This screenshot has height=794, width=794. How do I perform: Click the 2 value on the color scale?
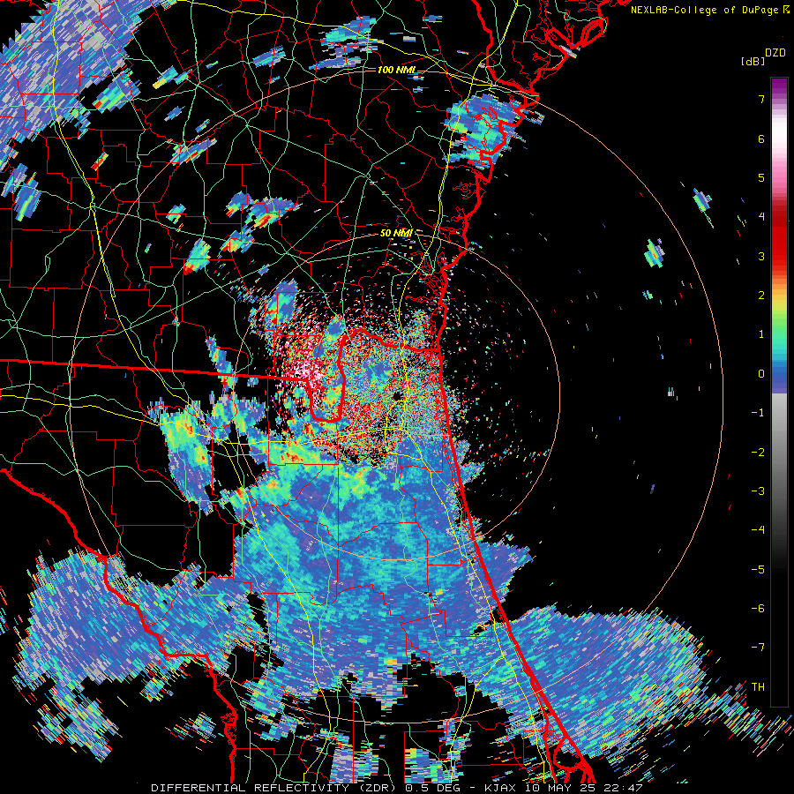[x=761, y=296]
